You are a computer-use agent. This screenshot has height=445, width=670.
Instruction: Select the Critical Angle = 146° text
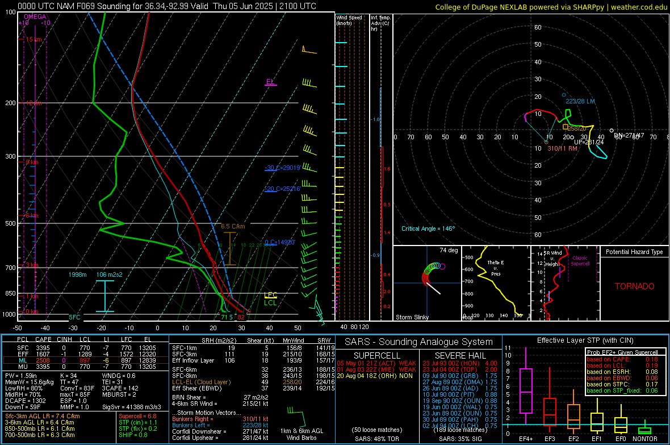point(428,229)
